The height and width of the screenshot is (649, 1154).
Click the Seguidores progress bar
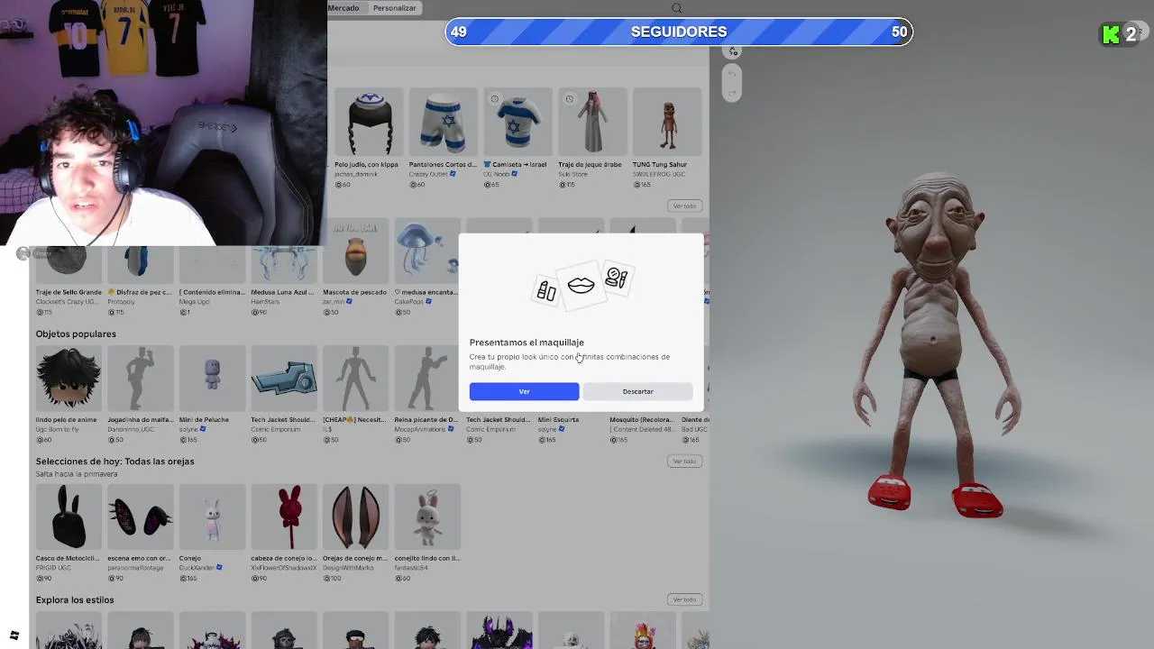coord(679,32)
